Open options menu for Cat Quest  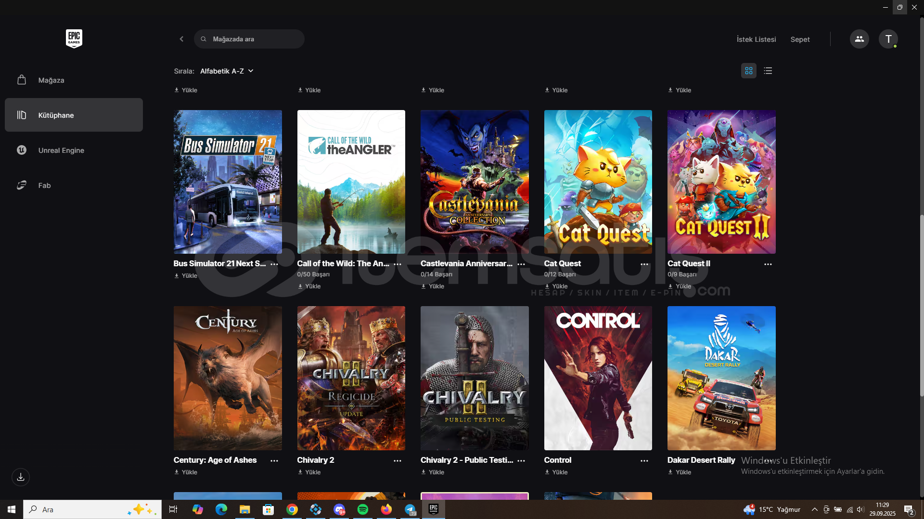tap(644, 264)
